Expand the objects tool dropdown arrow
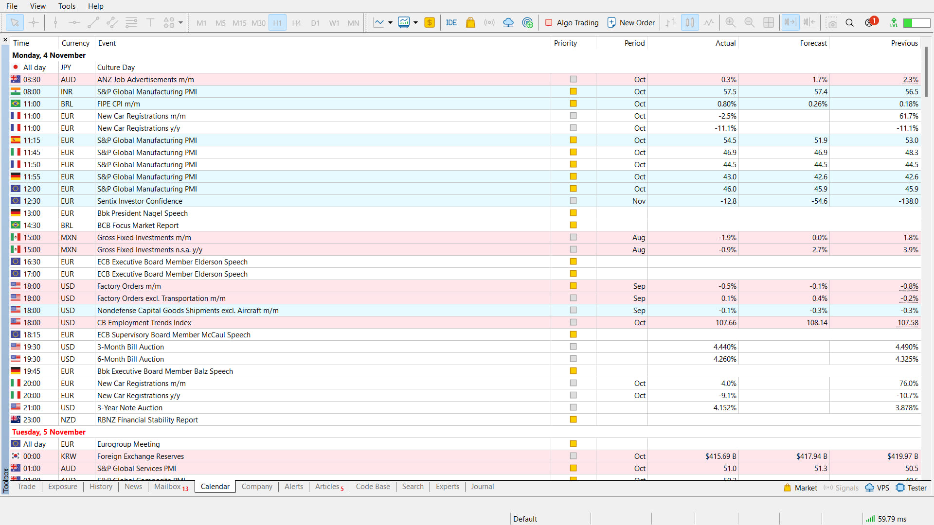The height and width of the screenshot is (525, 934). [180, 22]
